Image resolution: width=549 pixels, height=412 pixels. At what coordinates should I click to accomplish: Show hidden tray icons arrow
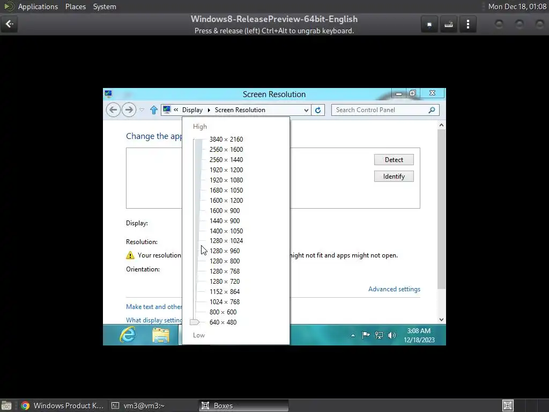point(353,336)
